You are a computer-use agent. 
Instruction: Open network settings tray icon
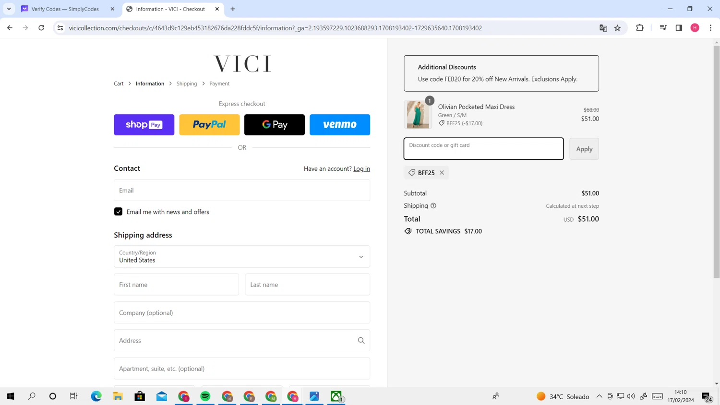pyautogui.click(x=621, y=396)
